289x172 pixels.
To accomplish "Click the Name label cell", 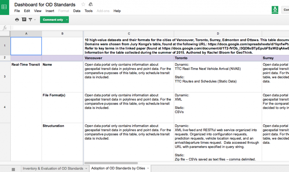I will [62, 77].
